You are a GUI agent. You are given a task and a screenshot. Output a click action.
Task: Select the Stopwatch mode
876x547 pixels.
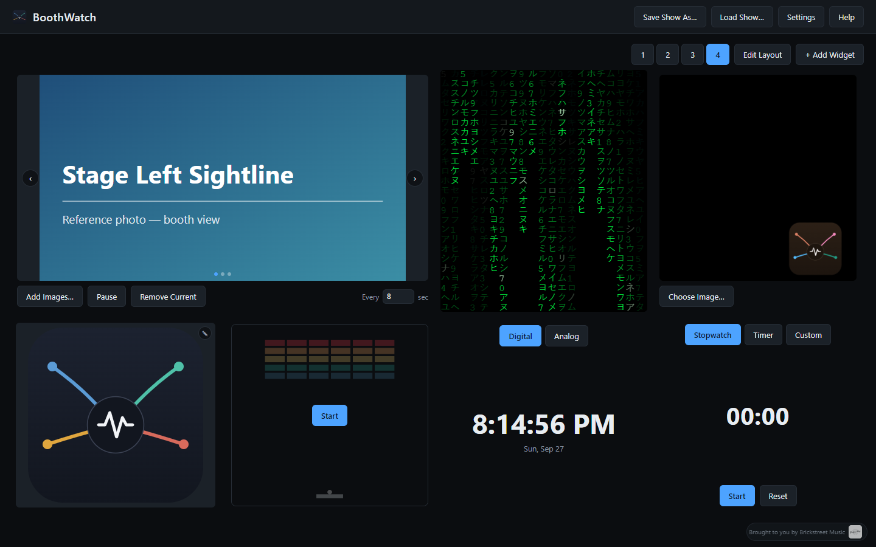(x=712, y=335)
